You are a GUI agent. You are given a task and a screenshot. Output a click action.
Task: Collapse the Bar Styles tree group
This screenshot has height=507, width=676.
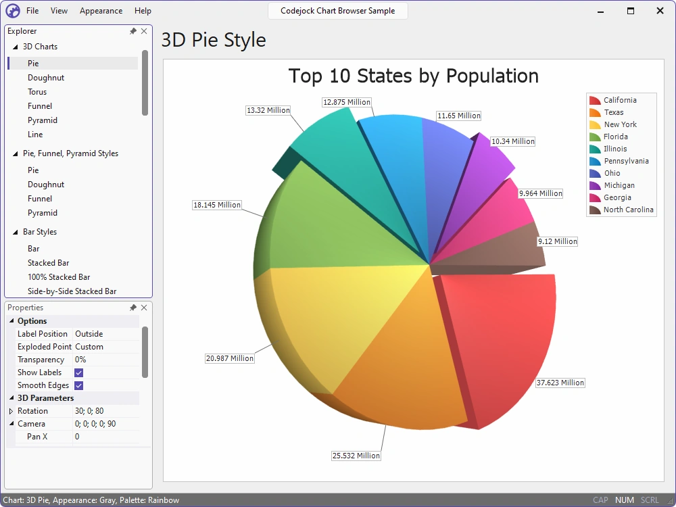tap(15, 232)
